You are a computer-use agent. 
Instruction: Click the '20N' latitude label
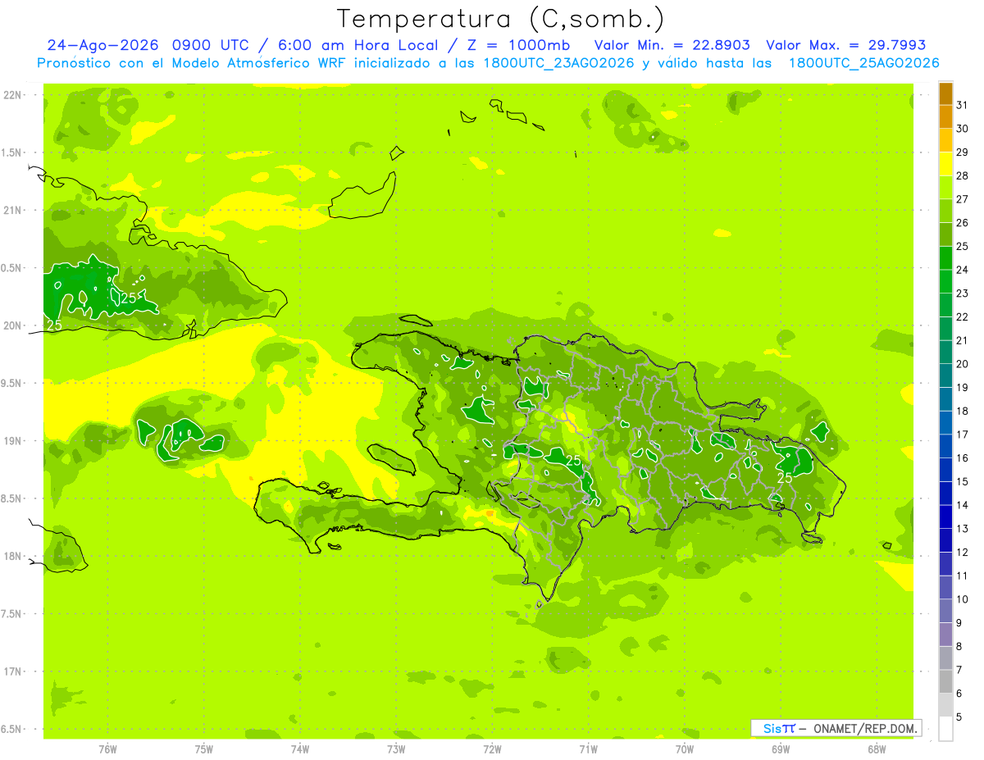coord(12,325)
